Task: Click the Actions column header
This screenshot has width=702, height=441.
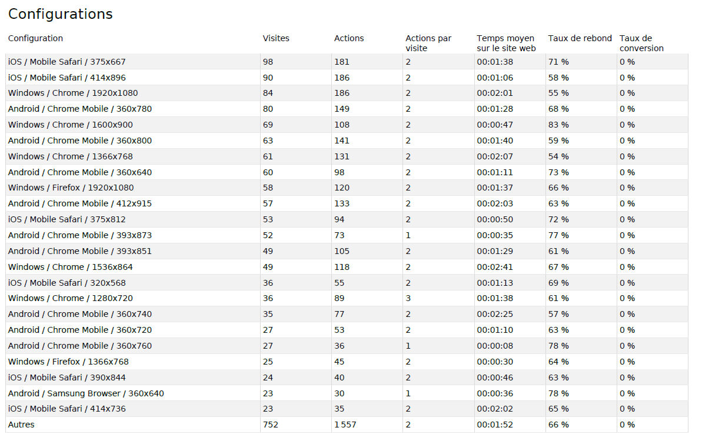Action: [x=349, y=38]
